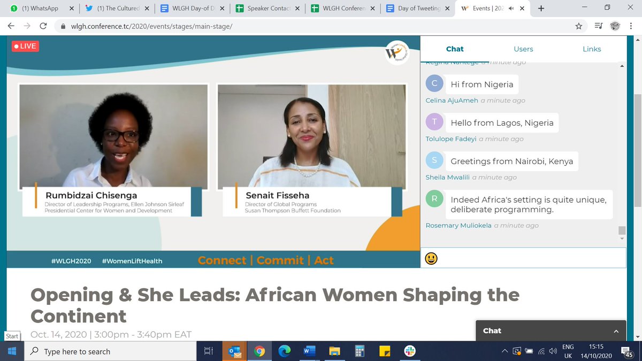Screen dimensions: 642x361
Task: Click the Windows search box
Action: point(111,351)
